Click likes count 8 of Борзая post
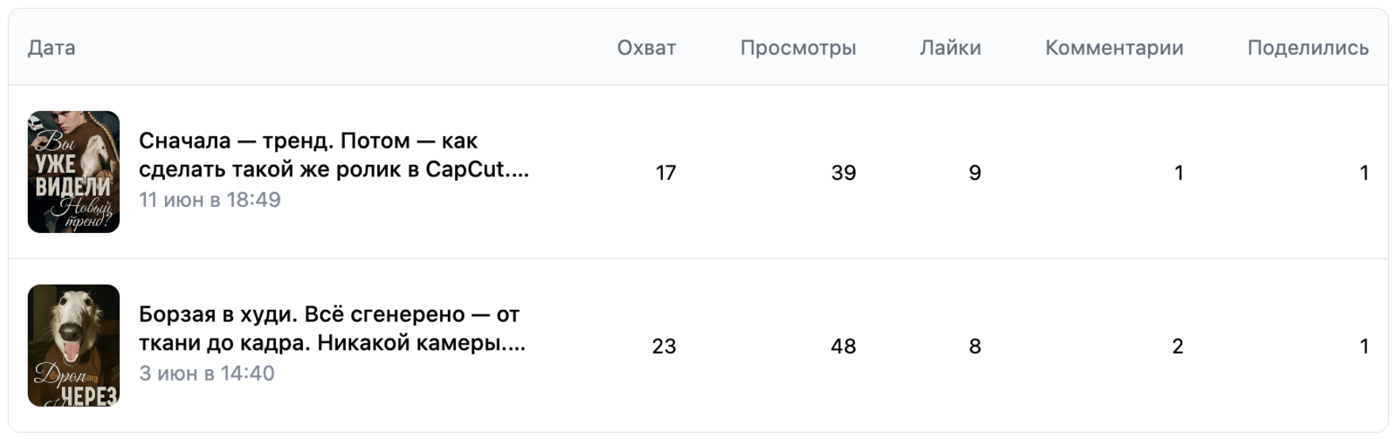Screen dimensions: 1397x439 tap(974, 346)
